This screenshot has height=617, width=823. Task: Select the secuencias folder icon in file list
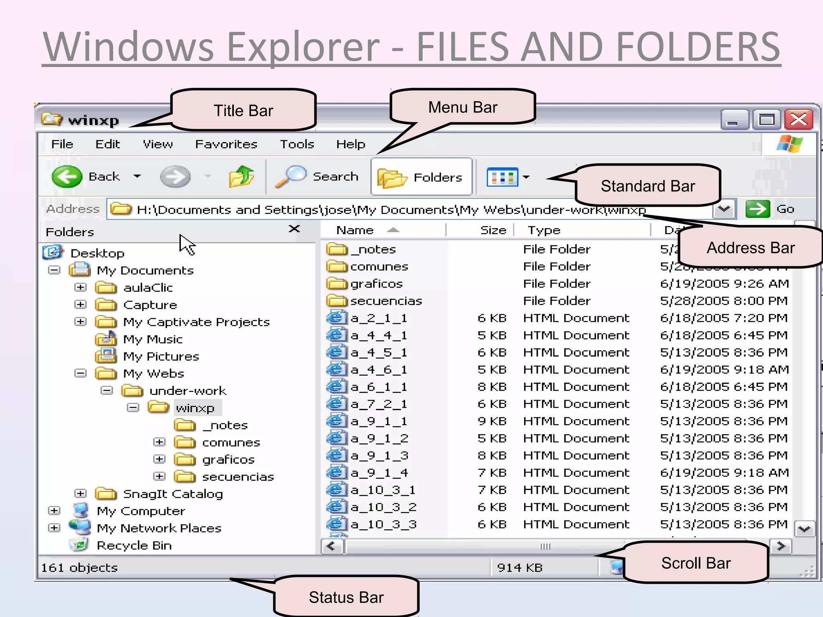(x=336, y=301)
